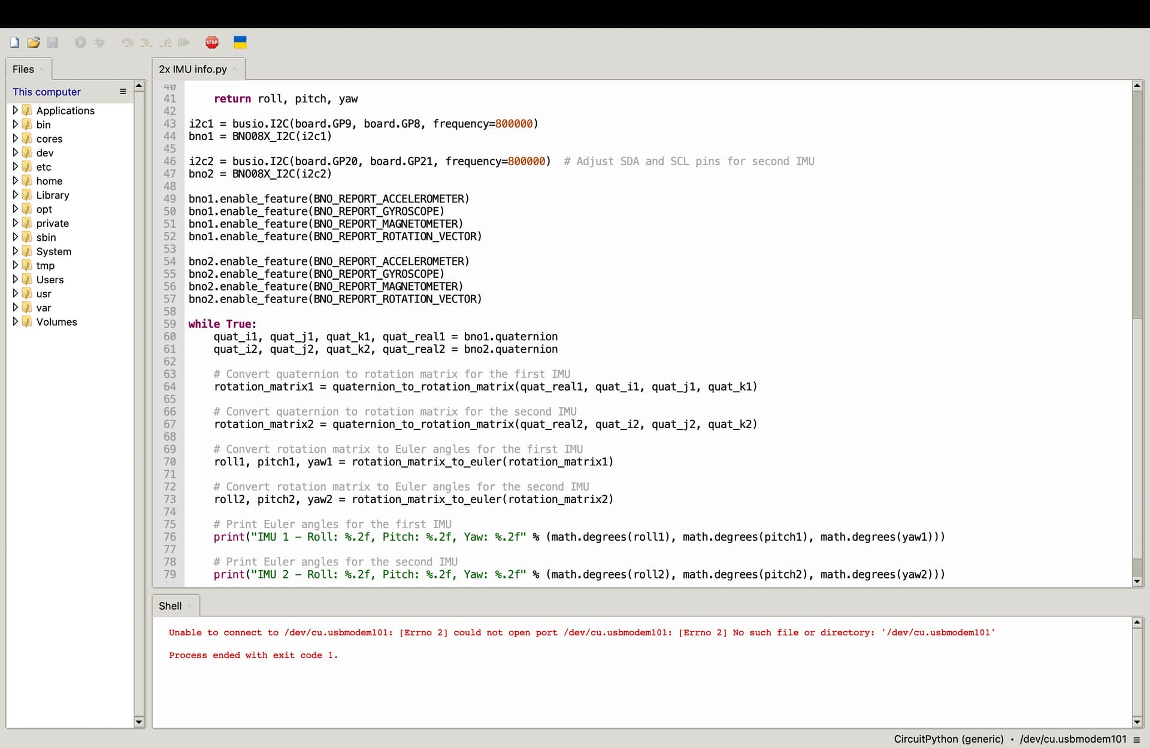Select the sbin folder row
Screen dimensions: 1150x748
tap(70, 237)
